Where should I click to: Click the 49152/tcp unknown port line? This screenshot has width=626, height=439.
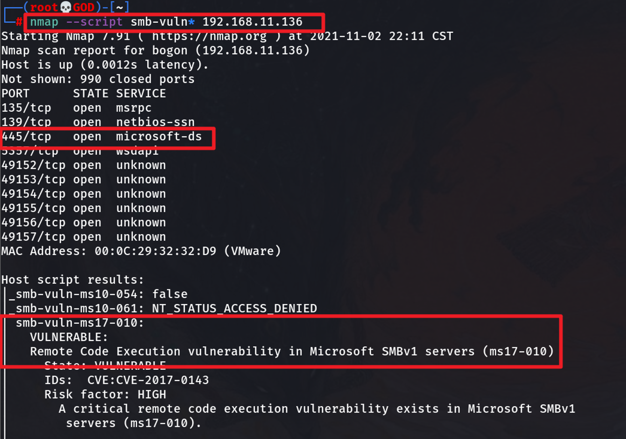point(84,165)
